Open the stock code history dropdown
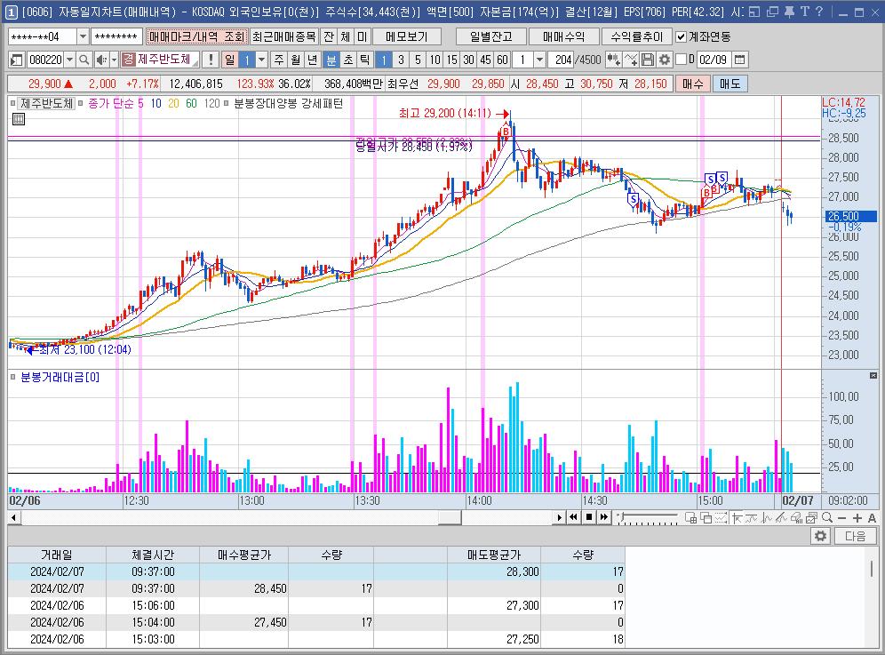The height and width of the screenshot is (655, 885). coord(69,60)
